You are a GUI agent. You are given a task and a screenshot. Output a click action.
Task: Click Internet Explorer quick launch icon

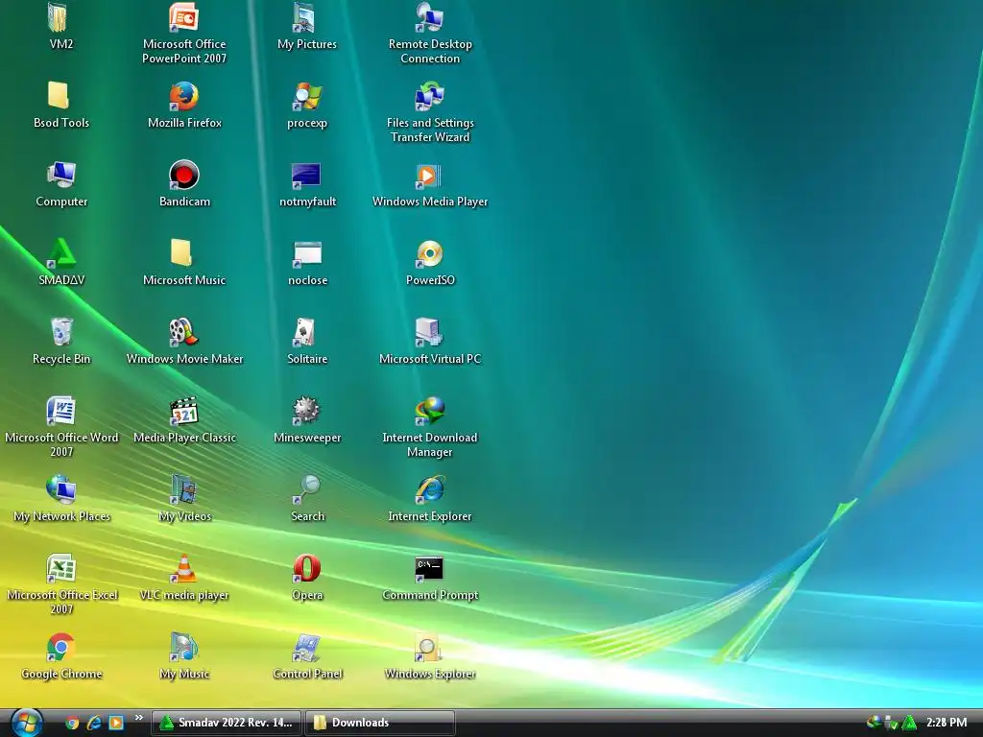pyautogui.click(x=94, y=723)
